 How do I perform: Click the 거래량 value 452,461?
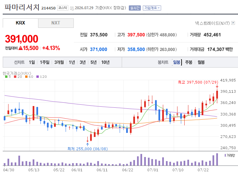pyautogui.click(x=212, y=35)
